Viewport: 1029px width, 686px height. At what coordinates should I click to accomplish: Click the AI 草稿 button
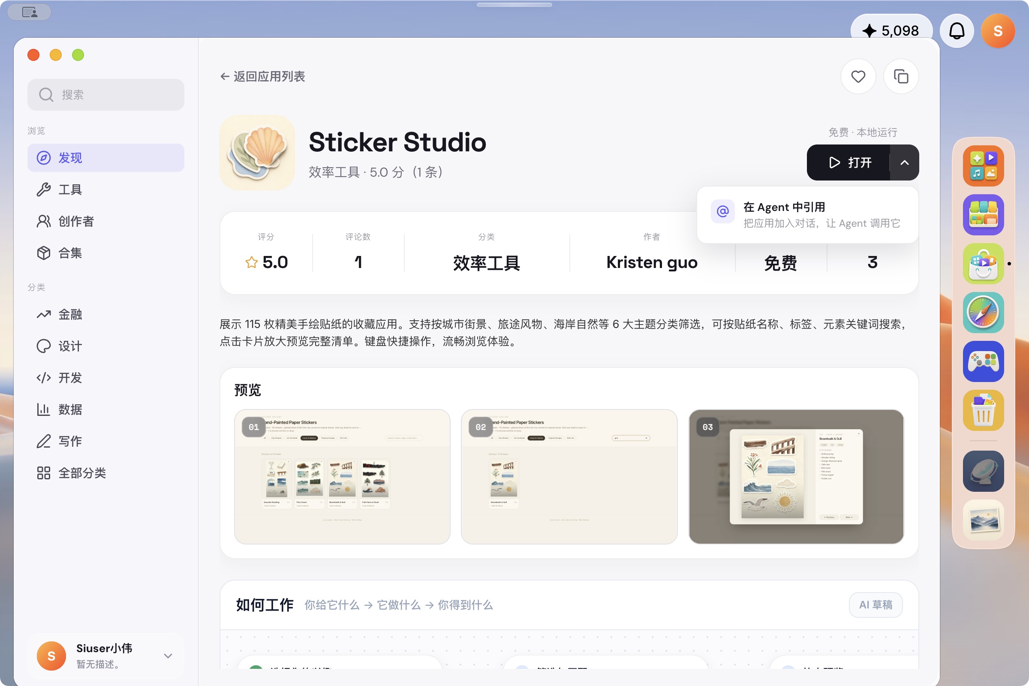(x=876, y=605)
